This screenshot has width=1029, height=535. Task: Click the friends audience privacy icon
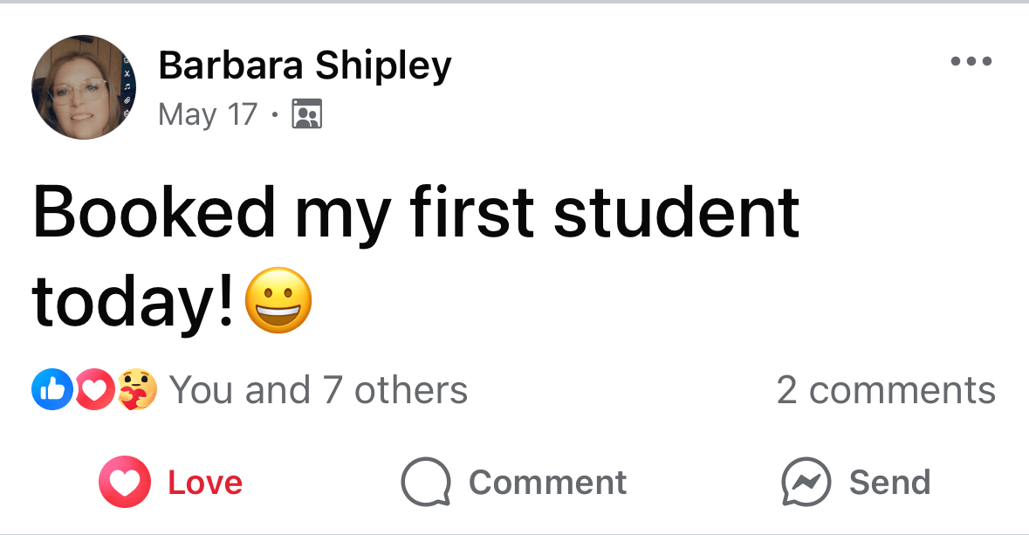click(x=306, y=113)
